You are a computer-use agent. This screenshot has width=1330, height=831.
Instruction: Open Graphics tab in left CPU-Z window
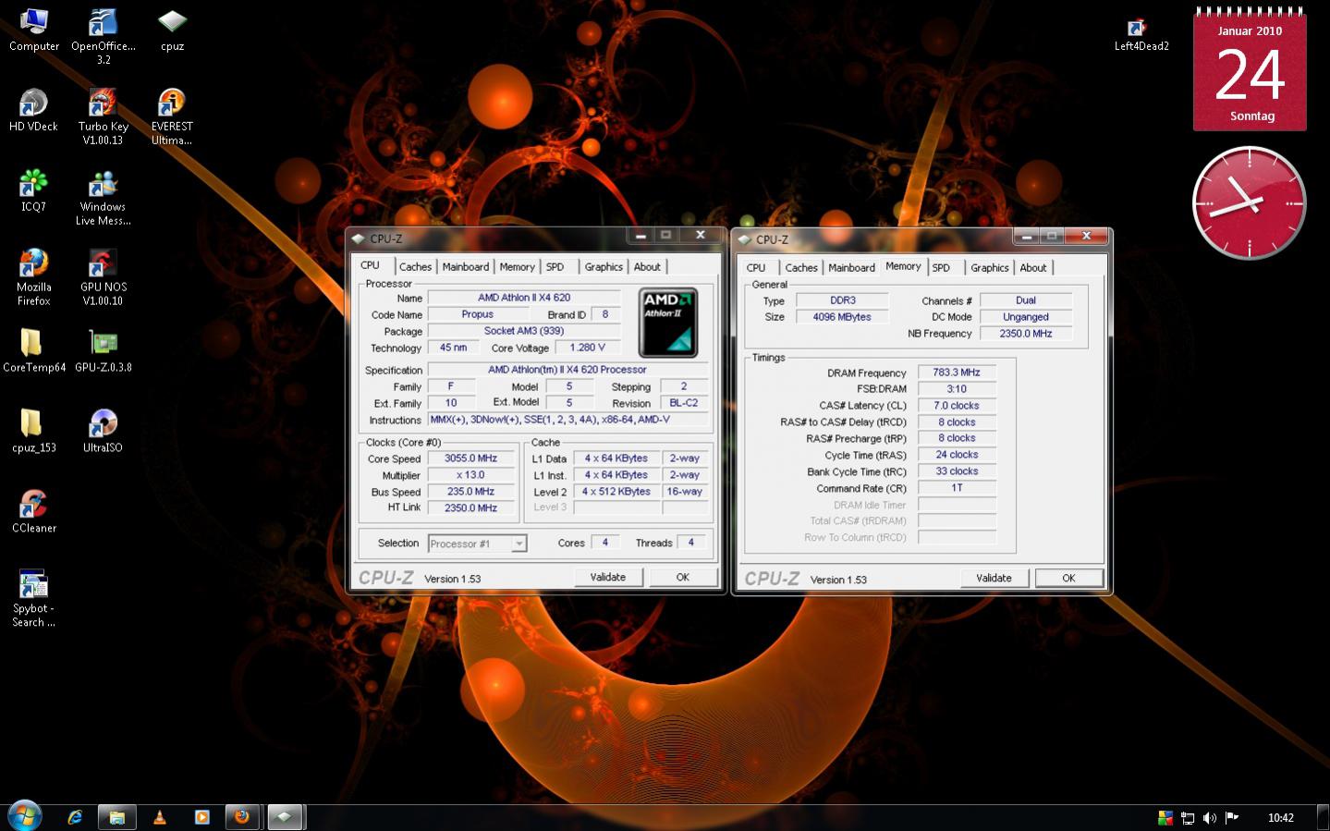click(604, 267)
